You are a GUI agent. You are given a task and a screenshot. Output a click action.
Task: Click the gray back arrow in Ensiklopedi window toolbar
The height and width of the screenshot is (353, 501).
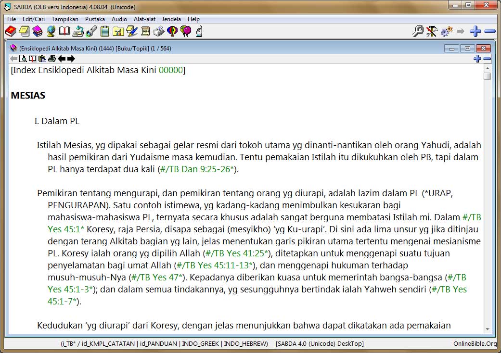click(x=13, y=59)
